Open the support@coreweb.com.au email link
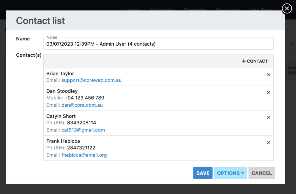This screenshot has width=296, height=194. (91, 80)
